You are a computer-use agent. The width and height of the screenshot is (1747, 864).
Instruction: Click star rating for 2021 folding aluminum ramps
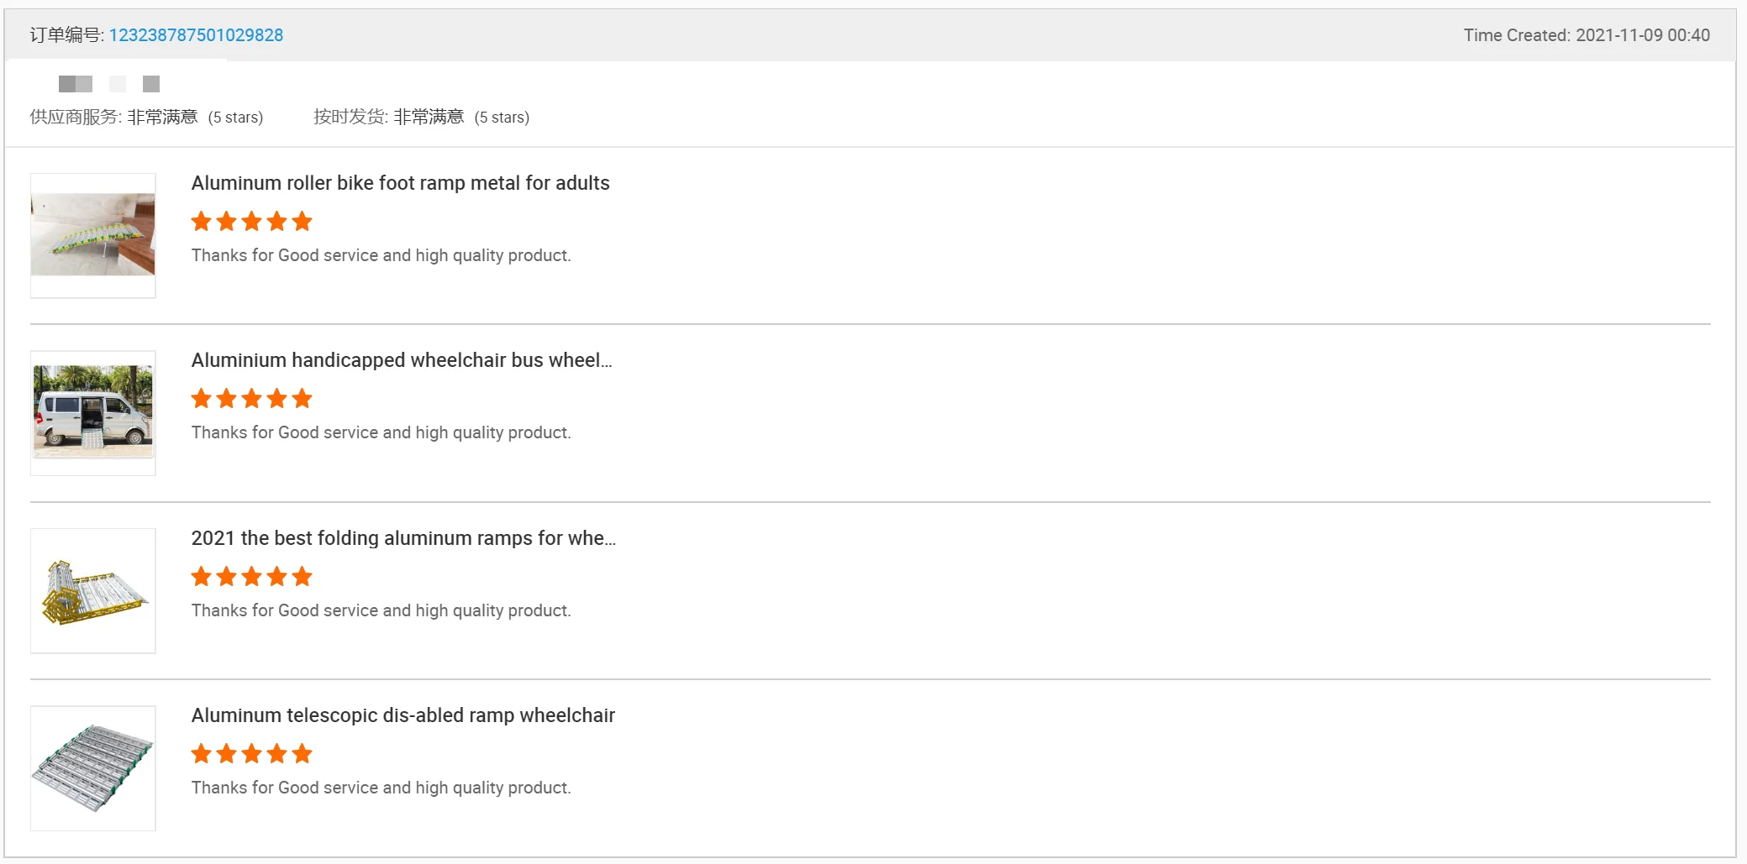click(251, 577)
